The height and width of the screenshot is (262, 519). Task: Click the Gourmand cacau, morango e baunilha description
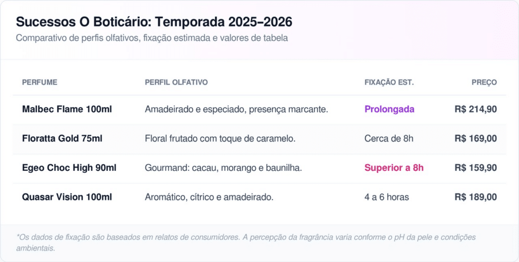pyautogui.click(x=223, y=168)
